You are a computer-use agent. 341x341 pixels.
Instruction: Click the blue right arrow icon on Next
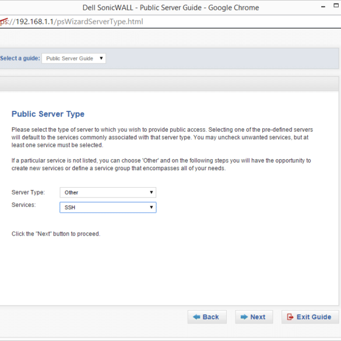pyautogui.click(x=244, y=317)
